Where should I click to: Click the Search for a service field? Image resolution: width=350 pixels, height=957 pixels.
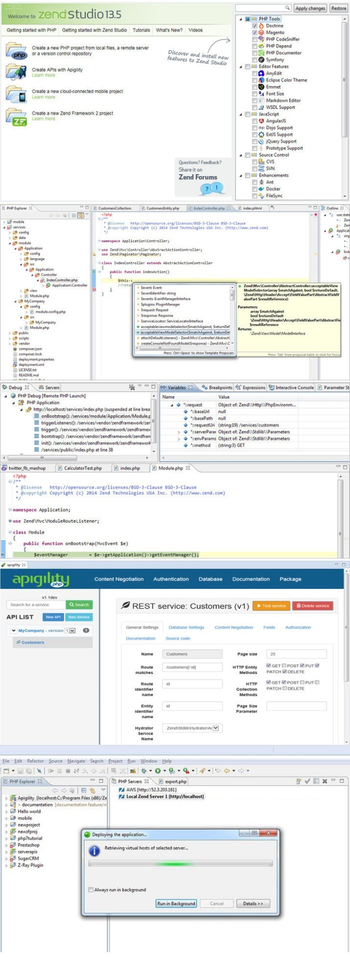[x=36, y=604]
